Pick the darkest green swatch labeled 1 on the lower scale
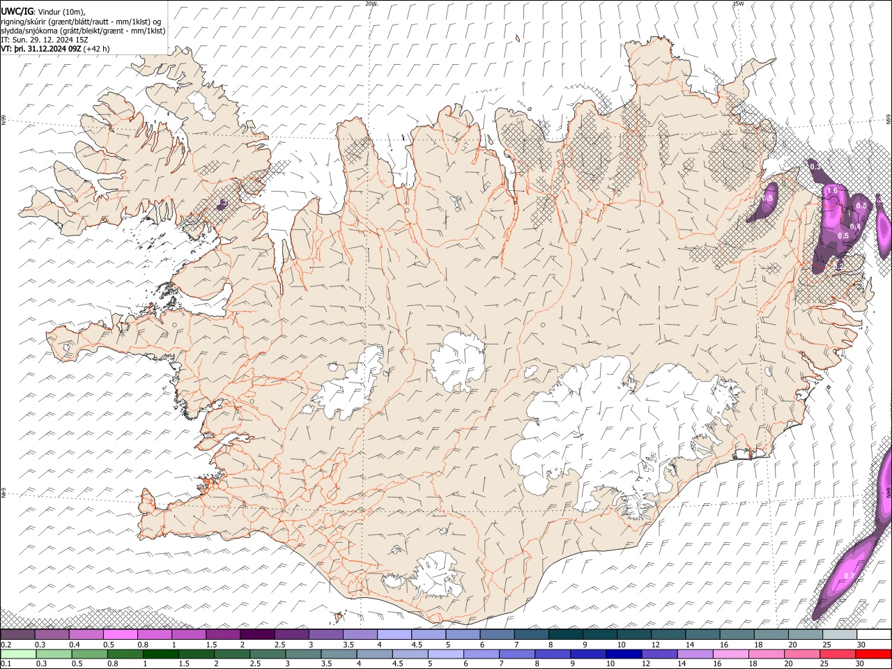892x669 pixels. pos(160,654)
